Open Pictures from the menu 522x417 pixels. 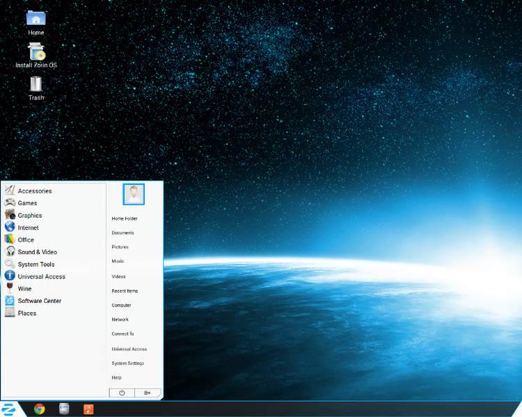click(120, 247)
